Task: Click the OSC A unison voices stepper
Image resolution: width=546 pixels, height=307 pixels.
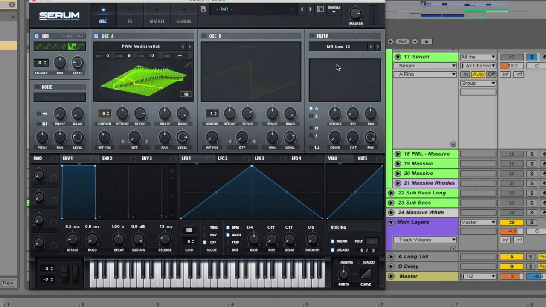Action: tap(105, 113)
